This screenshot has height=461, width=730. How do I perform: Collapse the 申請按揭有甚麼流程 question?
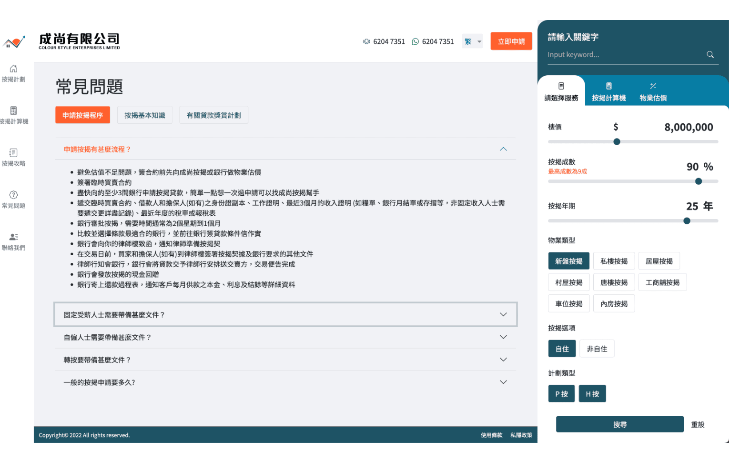(503, 150)
